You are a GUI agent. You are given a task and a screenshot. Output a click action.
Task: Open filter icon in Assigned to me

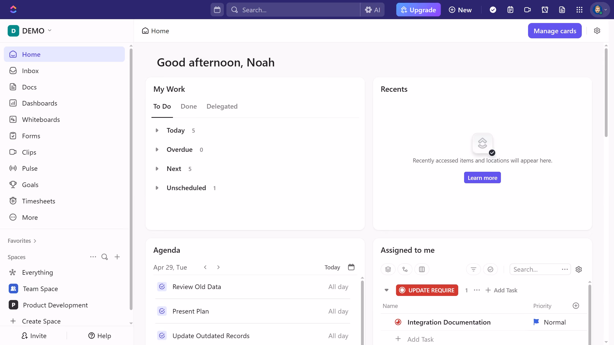coord(474,269)
